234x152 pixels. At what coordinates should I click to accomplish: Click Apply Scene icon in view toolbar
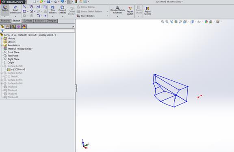pos(211,22)
